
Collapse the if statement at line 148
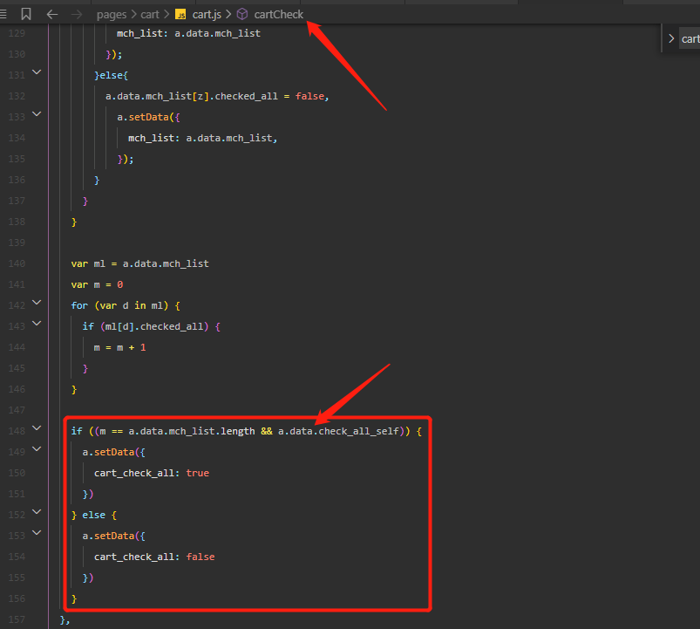pyautogui.click(x=37, y=428)
